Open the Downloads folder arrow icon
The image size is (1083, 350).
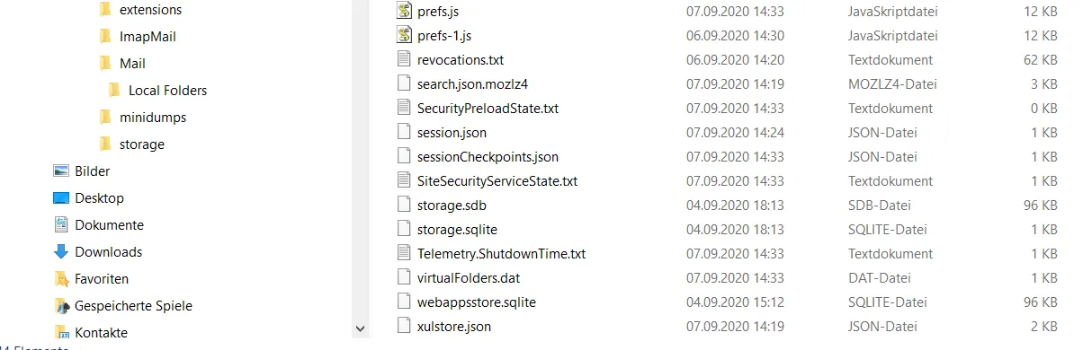pyautogui.click(x=61, y=252)
